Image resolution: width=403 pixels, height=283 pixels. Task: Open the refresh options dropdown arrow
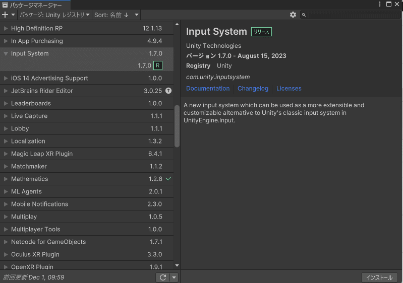[174, 277]
